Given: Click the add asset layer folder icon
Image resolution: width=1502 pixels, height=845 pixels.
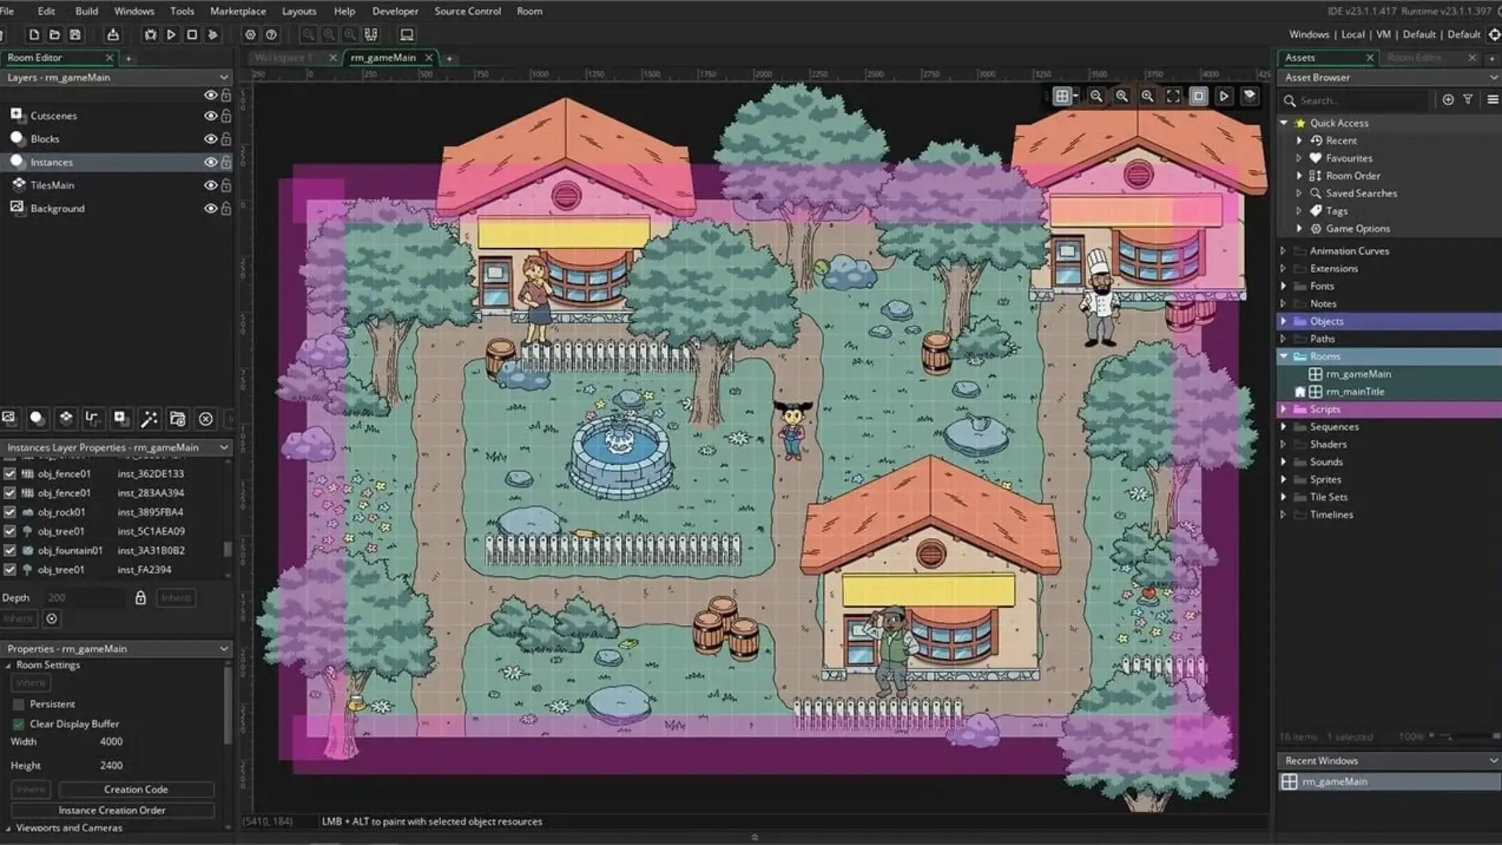Looking at the screenshot, I should point(177,418).
